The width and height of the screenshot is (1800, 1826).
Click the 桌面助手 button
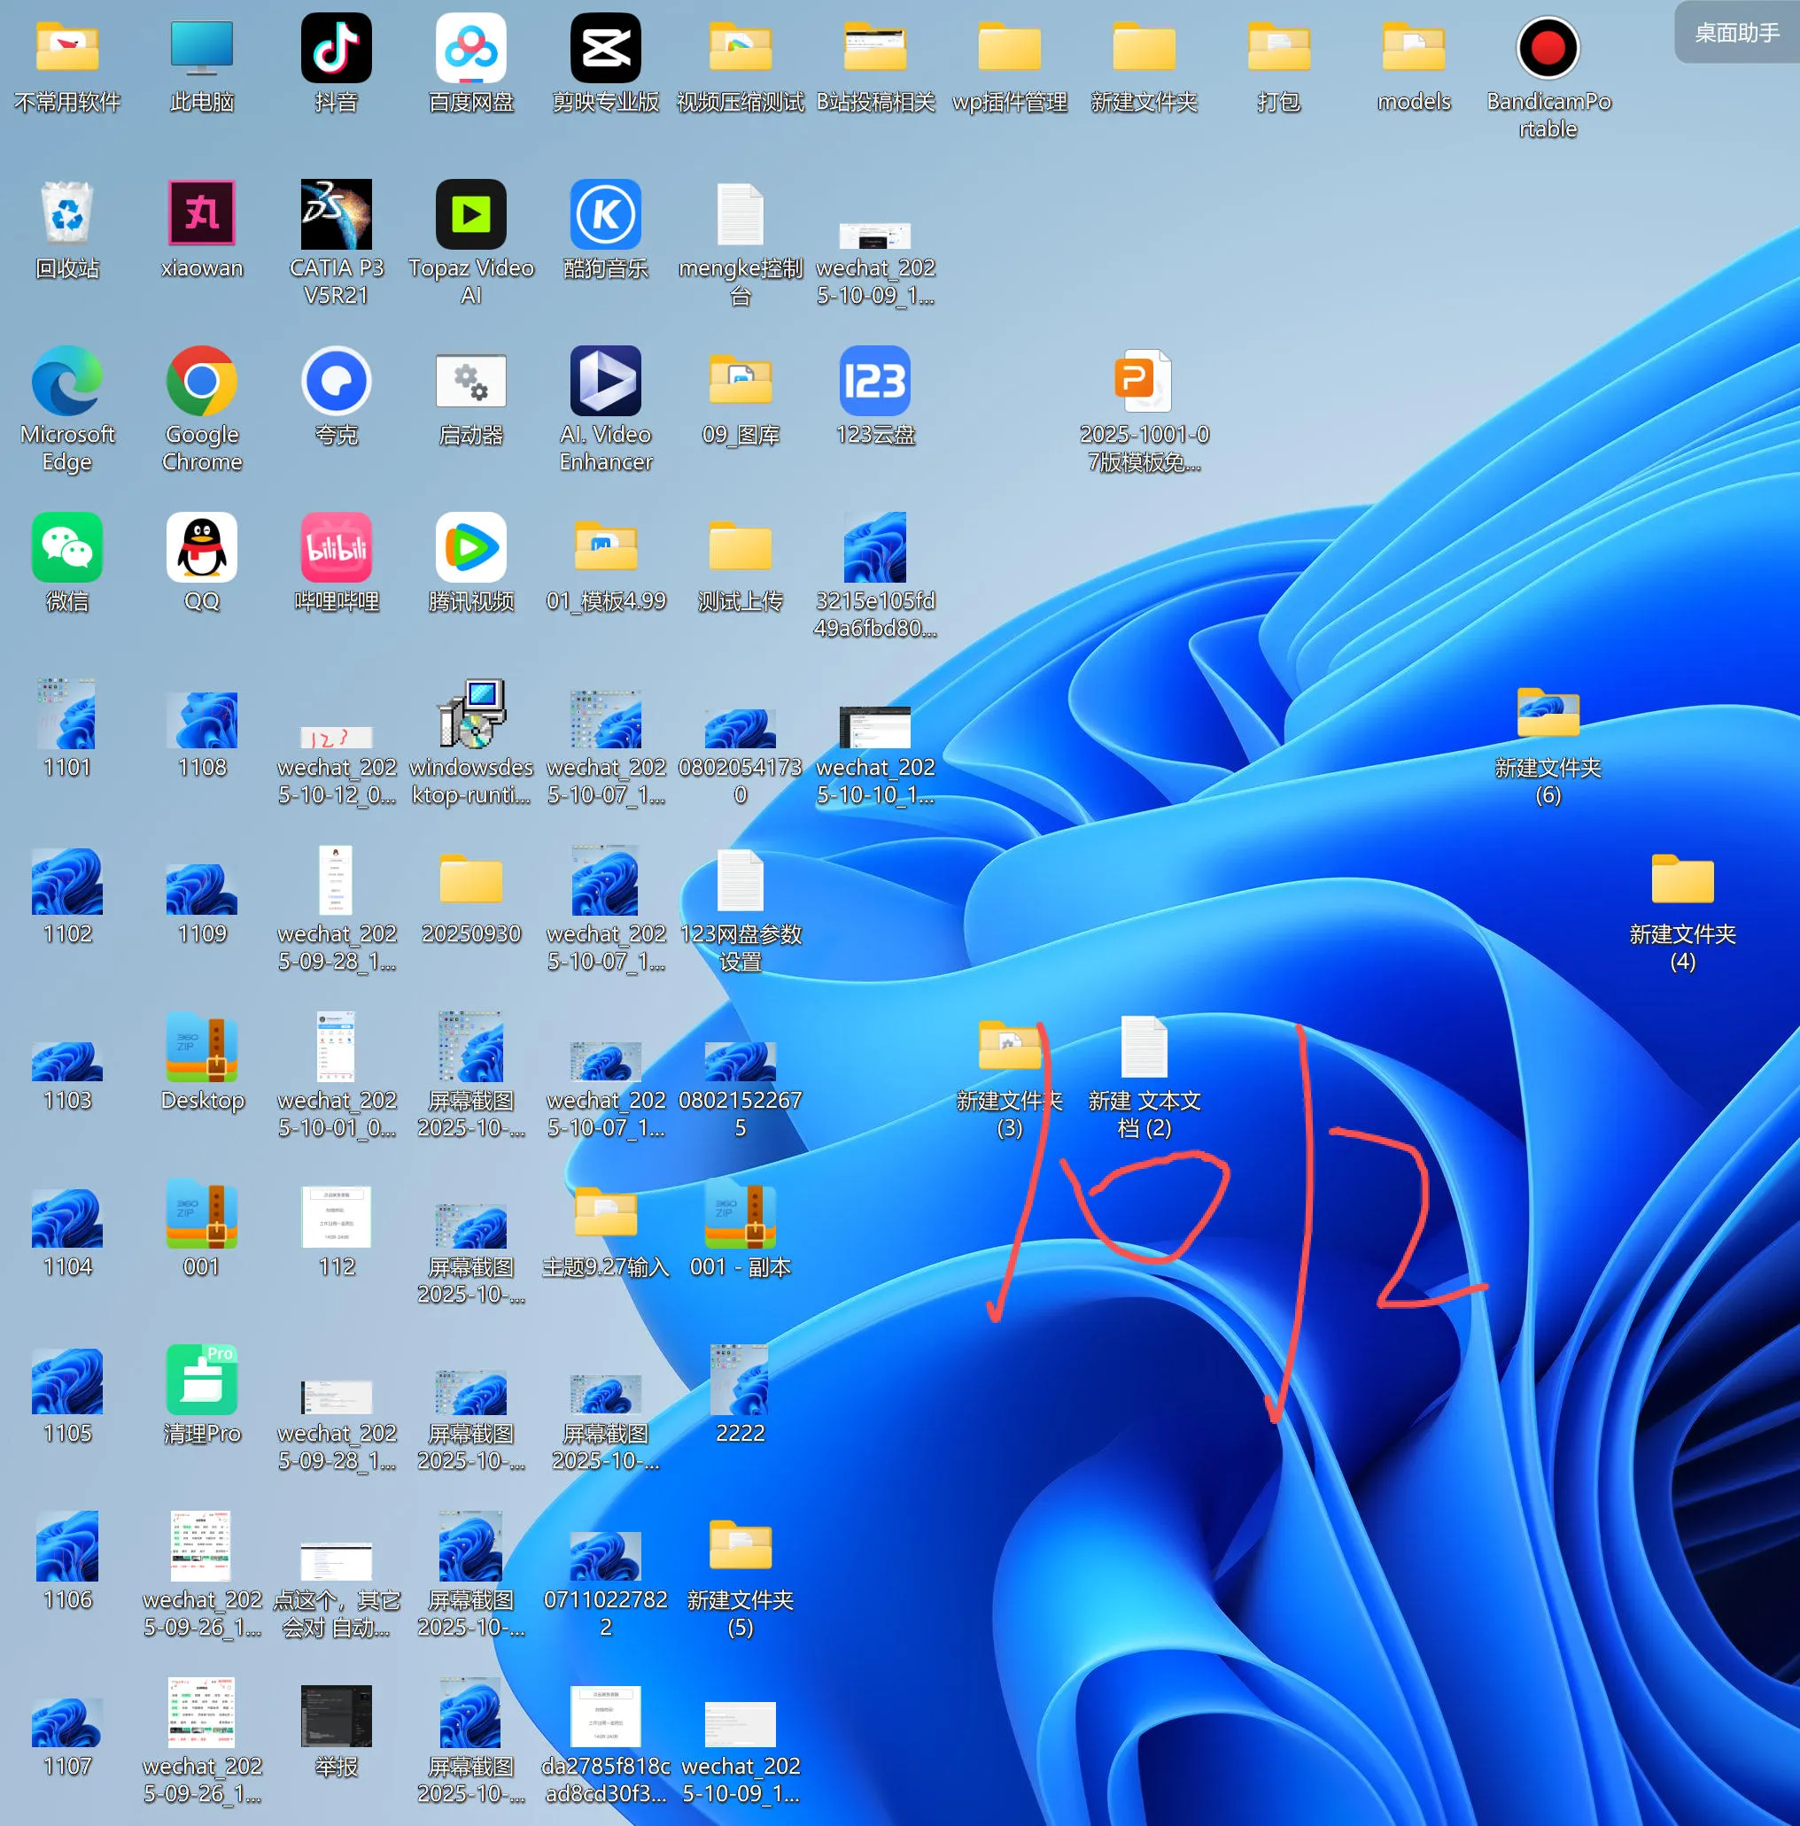tap(1735, 33)
